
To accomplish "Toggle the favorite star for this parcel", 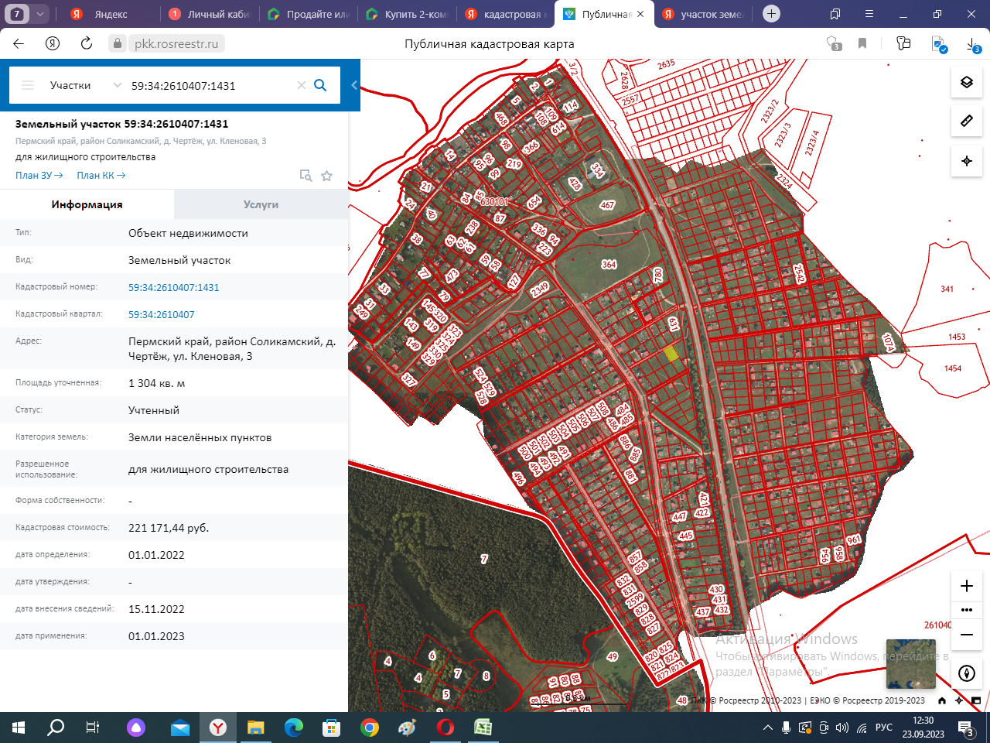I will pyautogui.click(x=327, y=176).
